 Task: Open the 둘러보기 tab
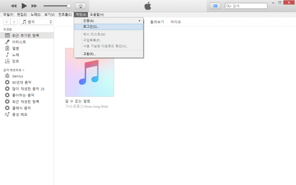click(157, 22)
